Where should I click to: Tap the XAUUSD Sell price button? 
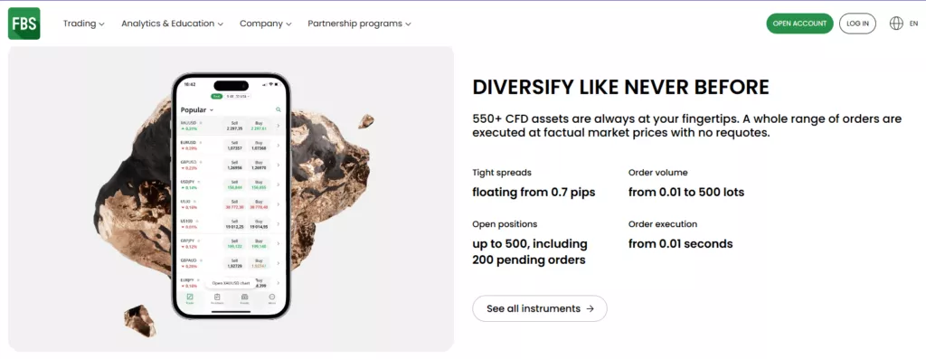pyautogui.click(x=234, y=126)
